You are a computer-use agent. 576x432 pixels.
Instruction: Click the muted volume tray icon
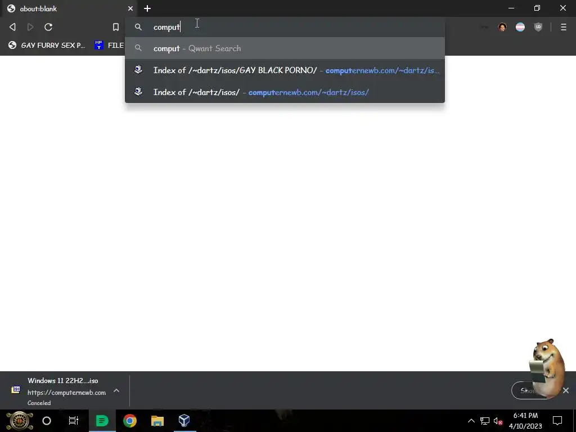[498, 421]
